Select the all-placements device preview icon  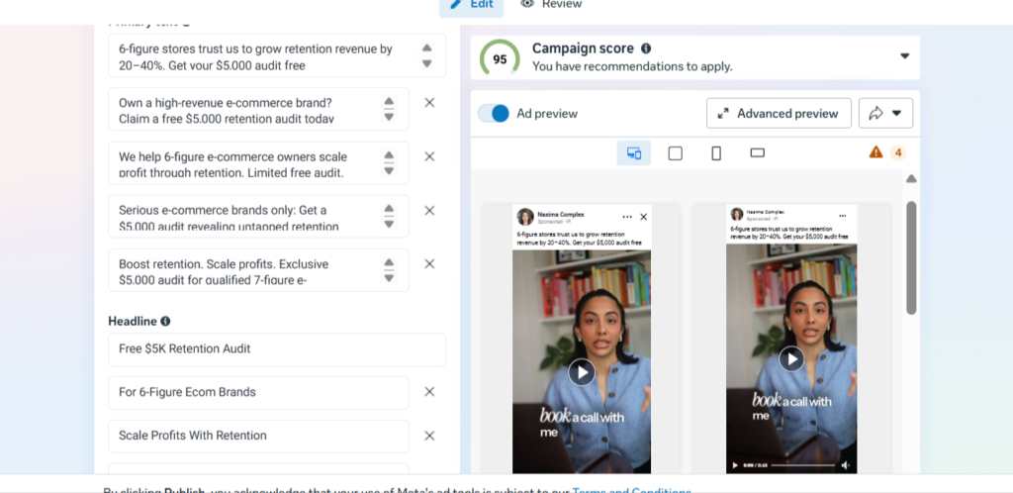634,153
